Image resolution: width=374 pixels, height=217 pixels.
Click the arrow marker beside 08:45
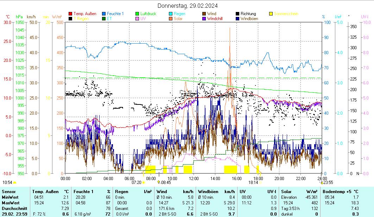pos(159,182)
